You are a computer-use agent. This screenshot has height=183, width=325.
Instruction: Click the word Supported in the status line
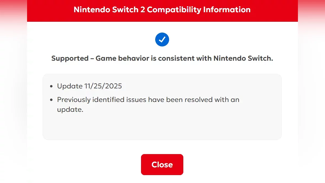pyautogui.click(x=70, y=58)
